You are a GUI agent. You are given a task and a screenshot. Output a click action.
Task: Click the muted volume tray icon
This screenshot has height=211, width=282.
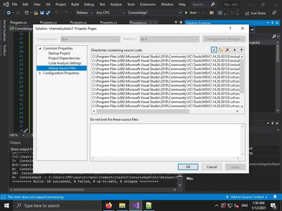237,206
